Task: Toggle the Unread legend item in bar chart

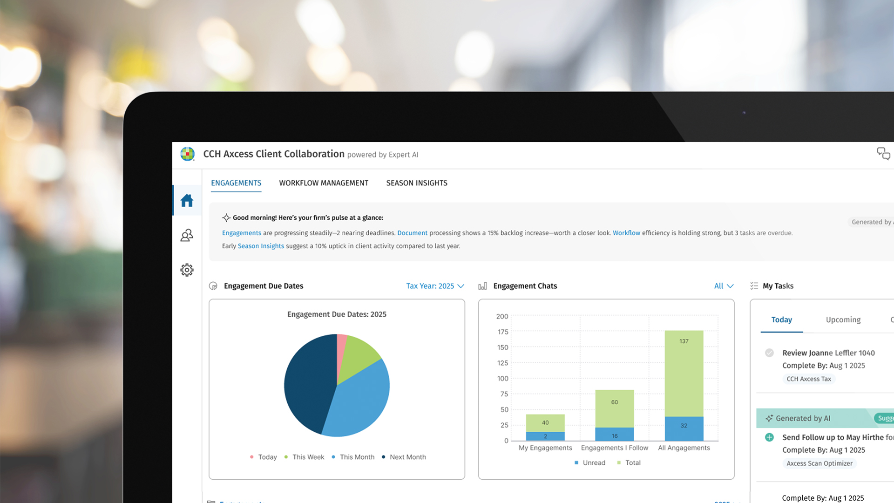Action: 589,462
